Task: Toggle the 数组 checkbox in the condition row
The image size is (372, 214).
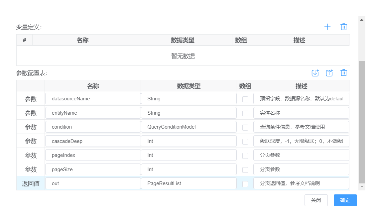Action: click(245, 127)
